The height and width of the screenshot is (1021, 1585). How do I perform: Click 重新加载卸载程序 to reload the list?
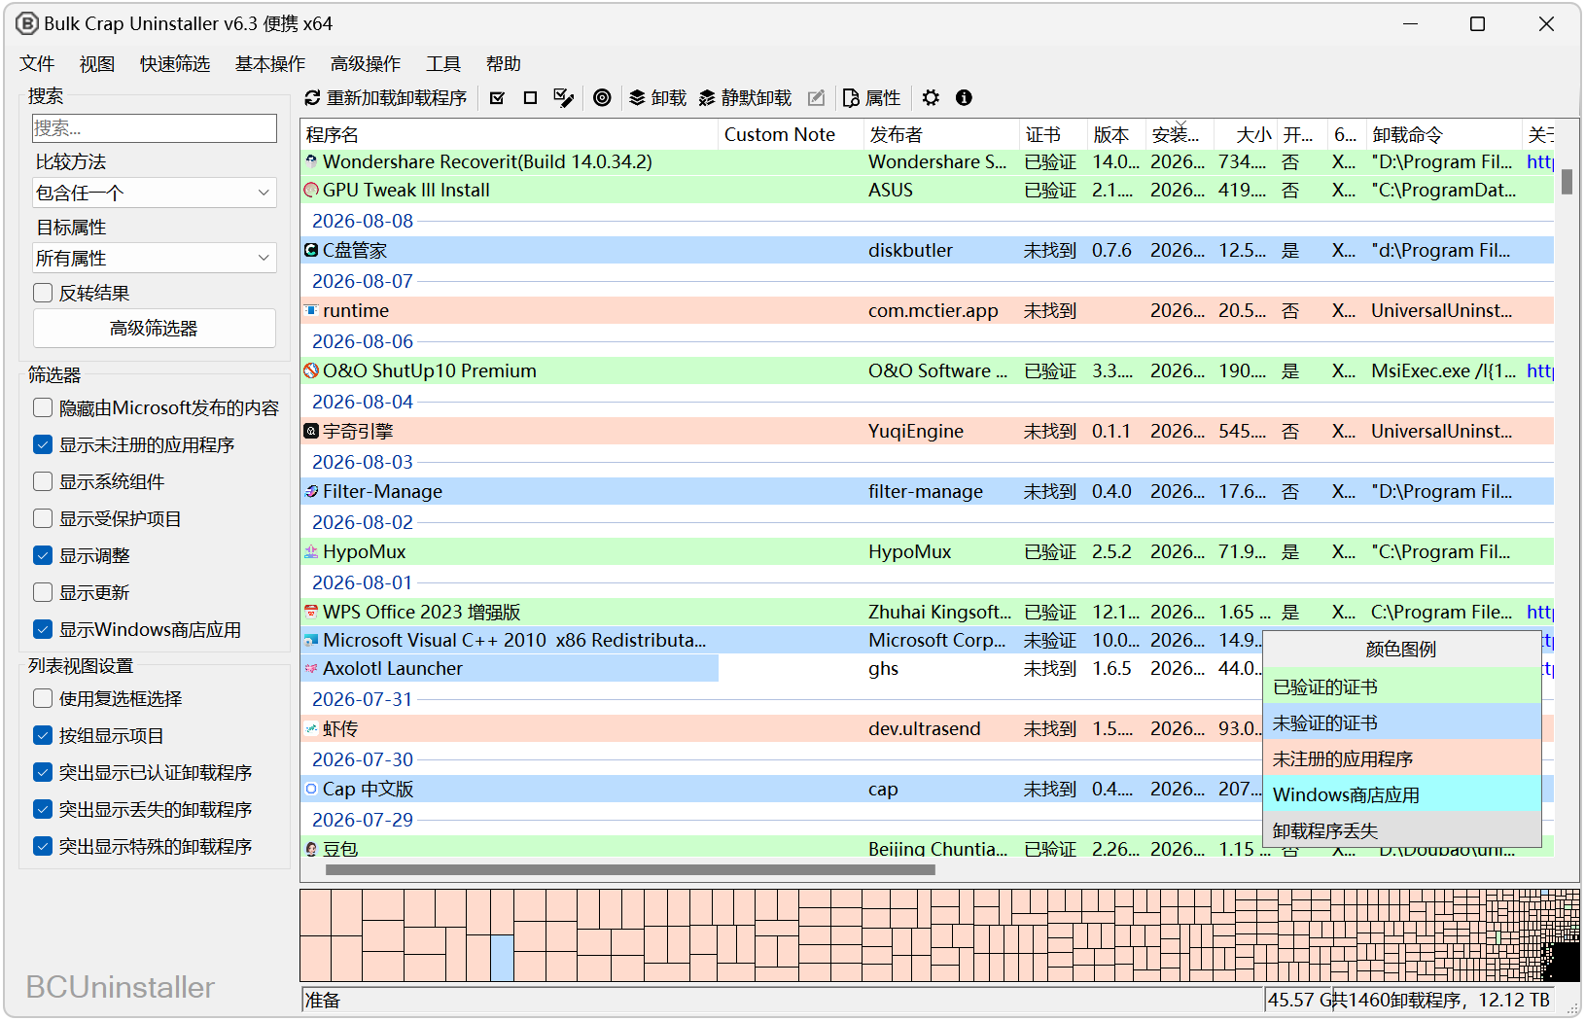point(386,98)
